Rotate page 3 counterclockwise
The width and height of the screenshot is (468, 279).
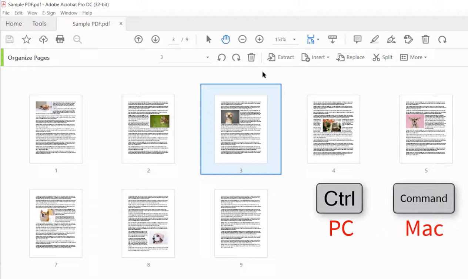tap(221, 57)
